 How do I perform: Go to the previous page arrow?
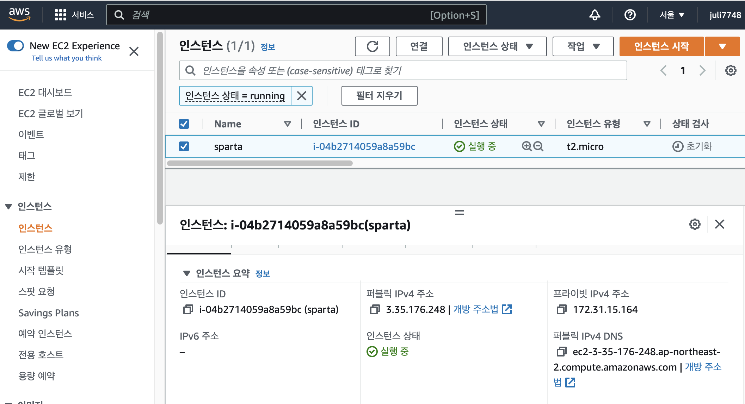tap(664, 70)
